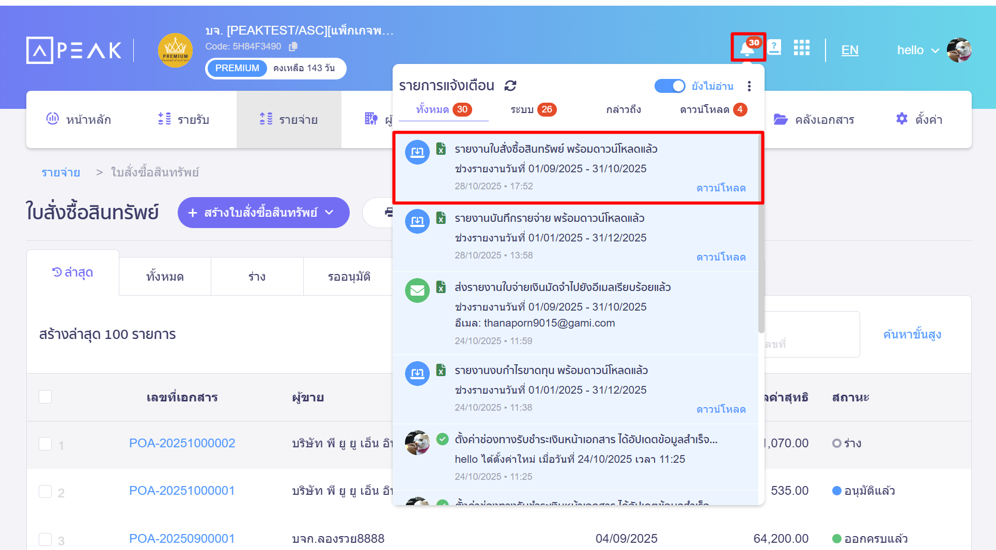996x550 pixels.
Task: Click the help question mark icon
Action: (774, 47)
